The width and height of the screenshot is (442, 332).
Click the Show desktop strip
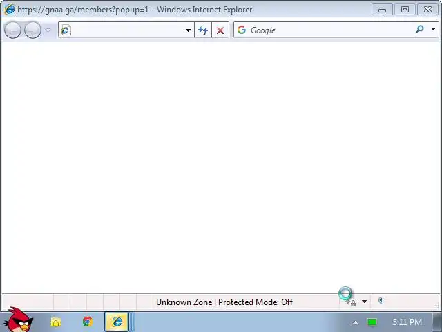click(437, 322)
